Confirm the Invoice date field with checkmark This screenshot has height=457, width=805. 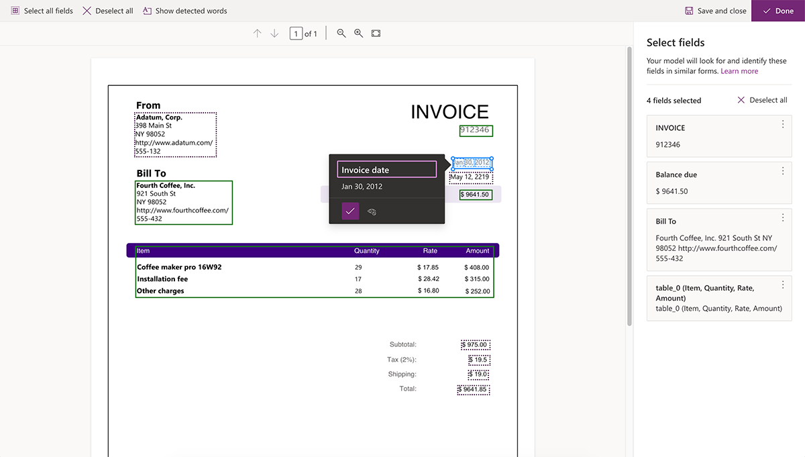tap(350, 211)
